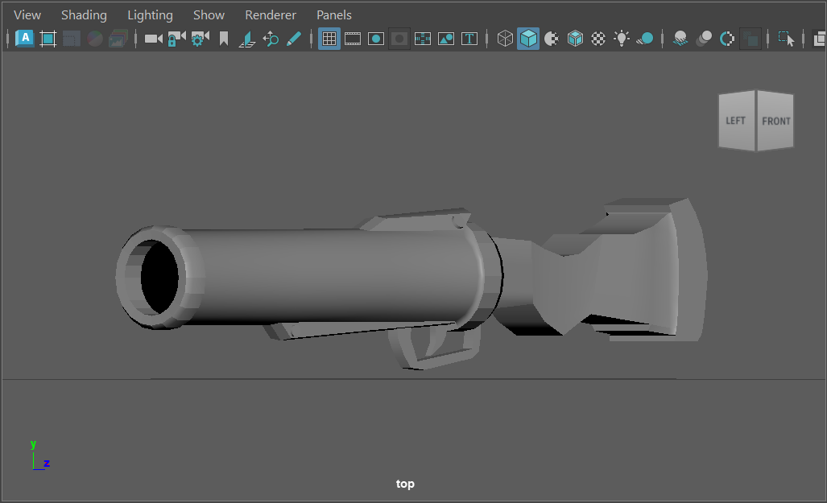
Task: Toggle the safe action icon
Action: [446, 39]
